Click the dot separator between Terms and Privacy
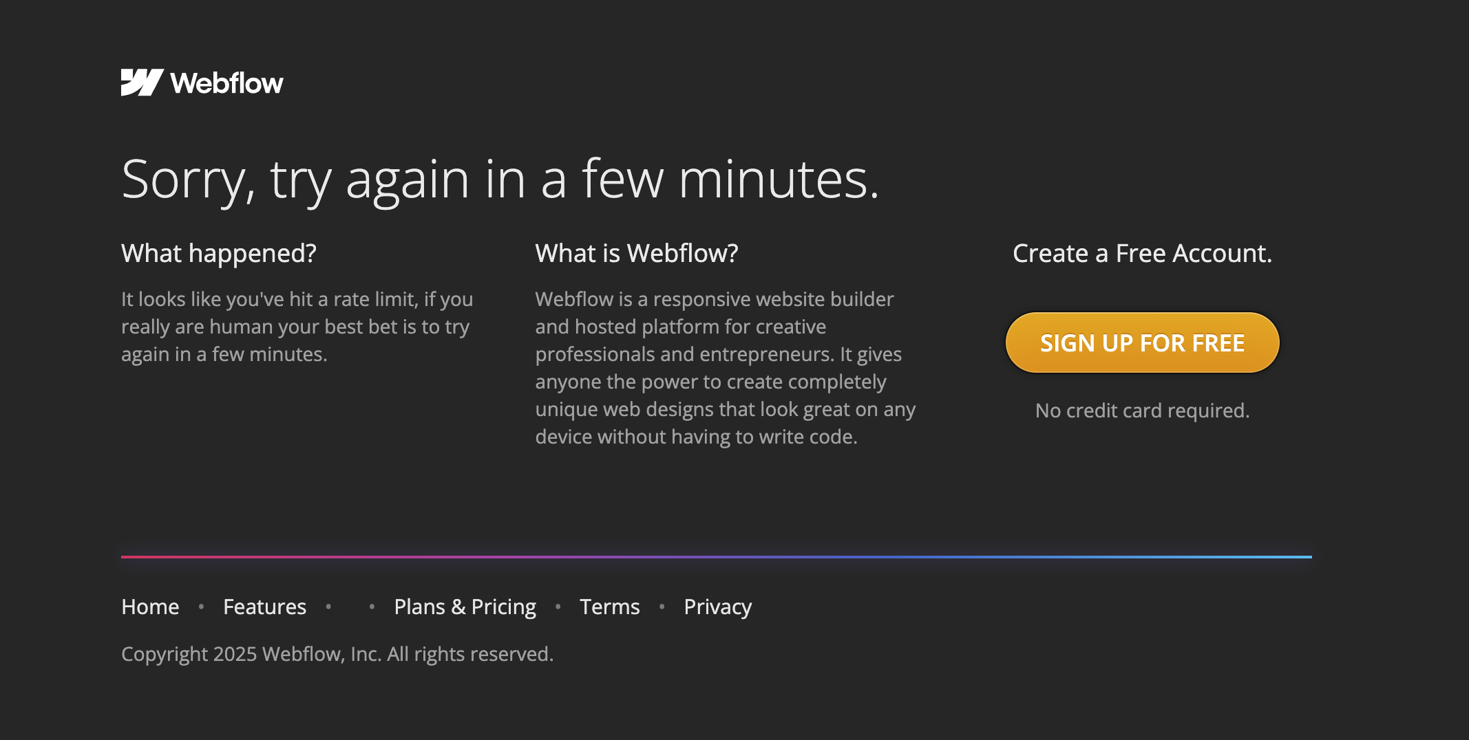The height and width of the screenshot is (740, 1469). tap(662, 607)
